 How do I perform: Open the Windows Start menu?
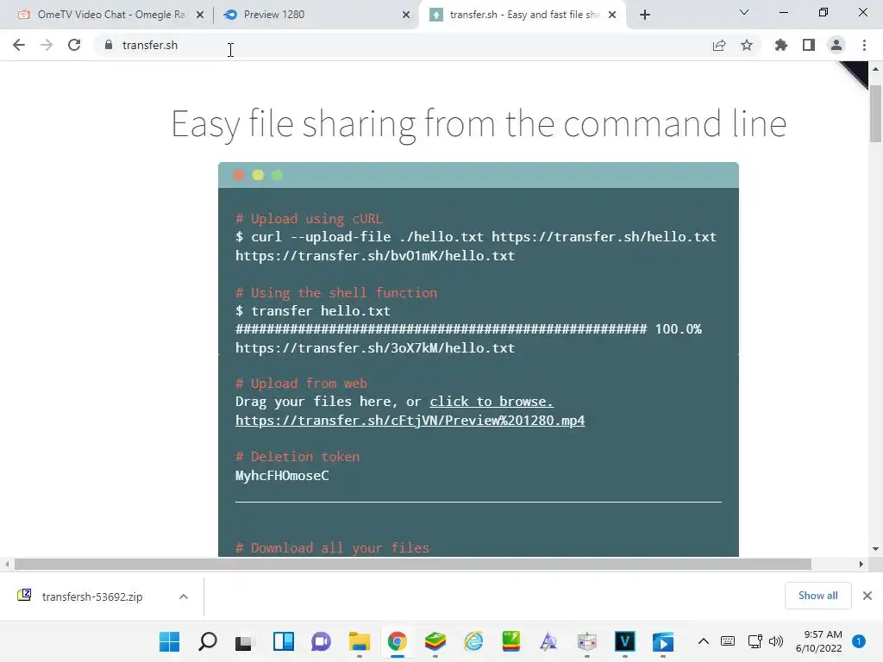(169, 641)
